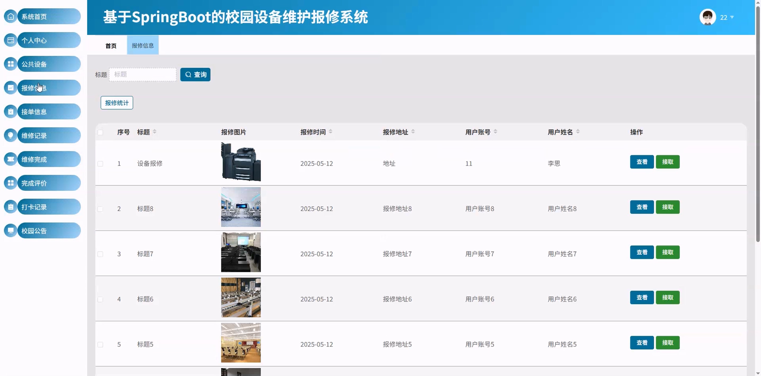Screen dimensions: 761x376
Task: Click the monitor icon beside 校园公告
Action: (x=11, y=230)
